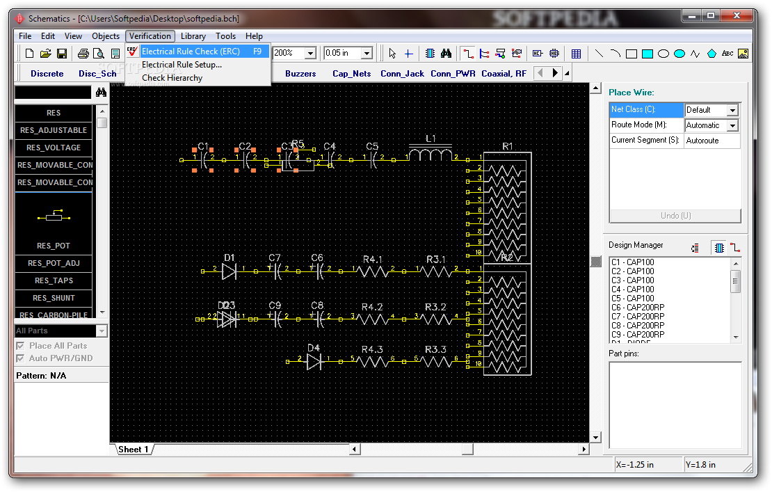Open the 200% zoom dropdown
The image size is (772, 492).
coord(311,53)
